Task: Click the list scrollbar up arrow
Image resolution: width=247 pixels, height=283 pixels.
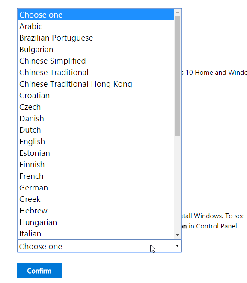Action: (177, 12)
